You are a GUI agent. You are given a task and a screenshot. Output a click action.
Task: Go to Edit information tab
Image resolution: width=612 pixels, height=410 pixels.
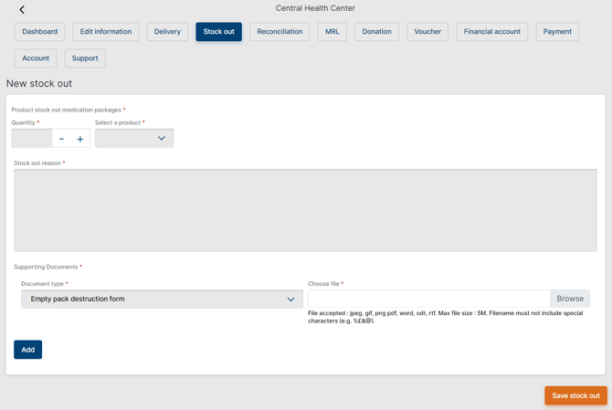pyautogui.click(x=106, y=32)
